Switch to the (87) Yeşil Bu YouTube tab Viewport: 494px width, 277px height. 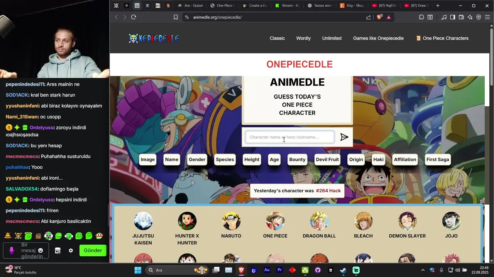[384, 6]
